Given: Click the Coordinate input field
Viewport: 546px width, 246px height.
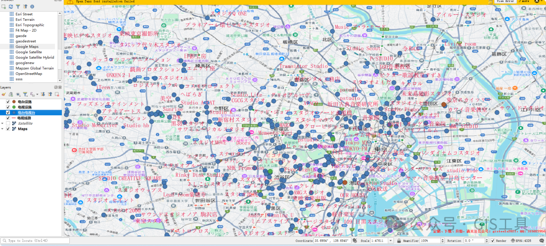Looking at the screenshot, I should [x=332, y=240].
